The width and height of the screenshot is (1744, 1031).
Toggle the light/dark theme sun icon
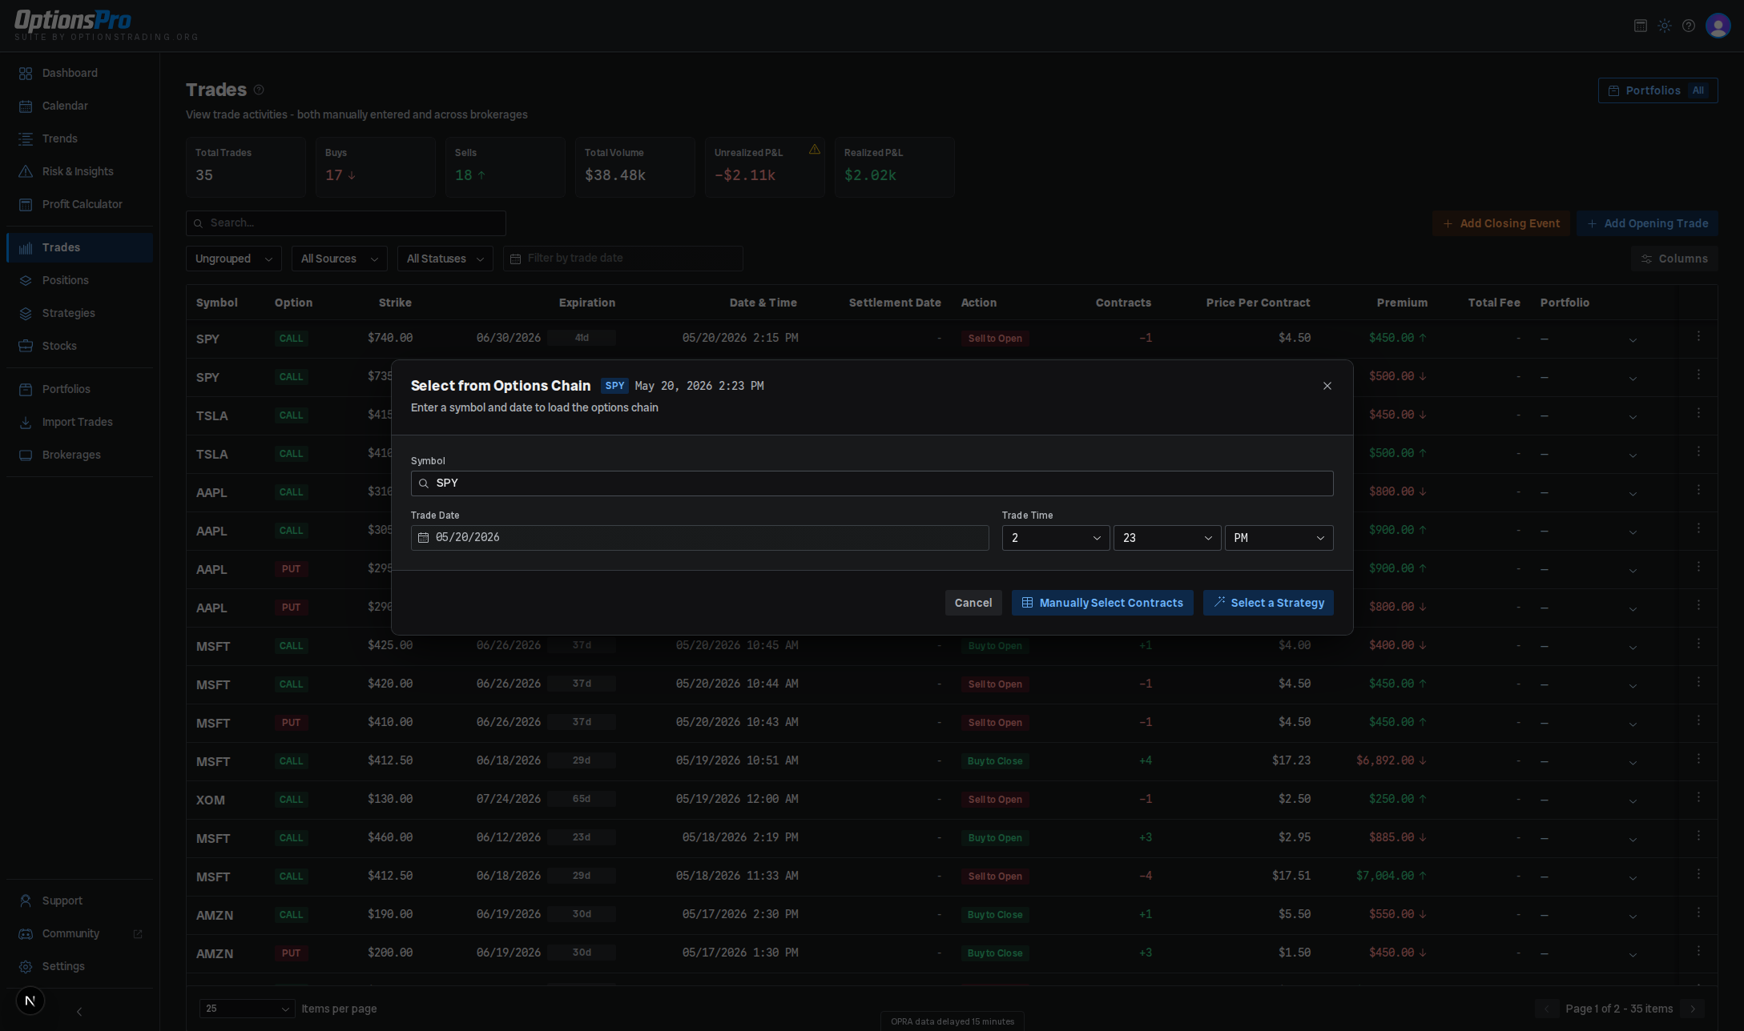1665,26
